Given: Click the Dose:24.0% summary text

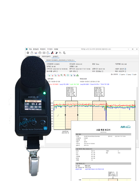Looking at the screenshot, I should point(95,84).
